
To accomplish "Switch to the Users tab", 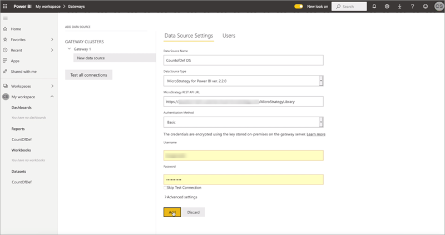I will click(x=229, y=36).
